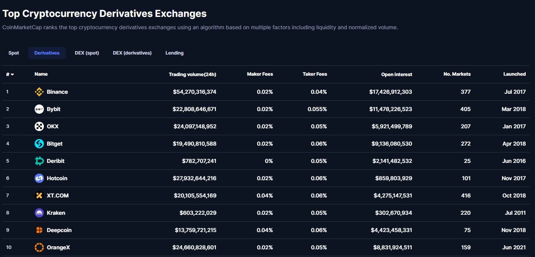The image size is (535, 257).
Task: Open the Binance exchange page link
Action: [x=57, y=92]
